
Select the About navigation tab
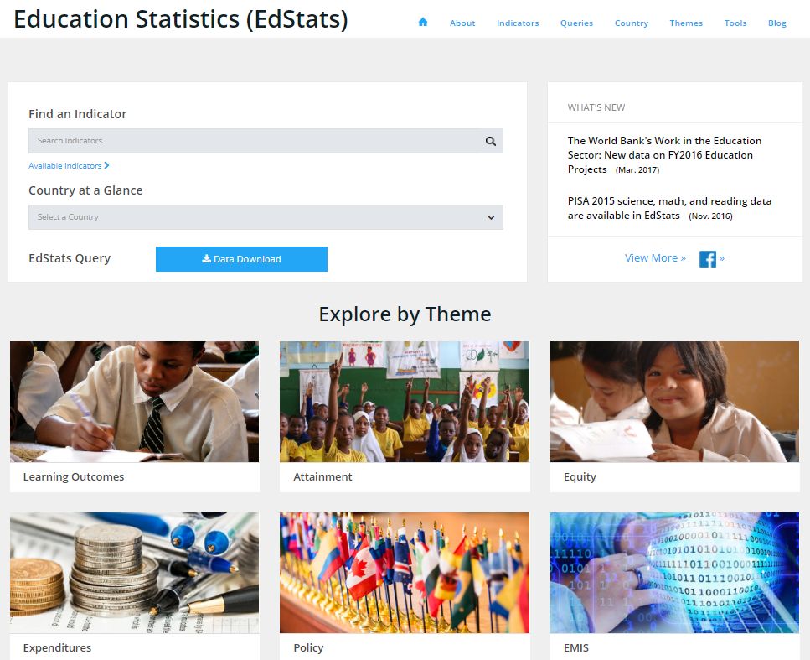pos(462,23)
